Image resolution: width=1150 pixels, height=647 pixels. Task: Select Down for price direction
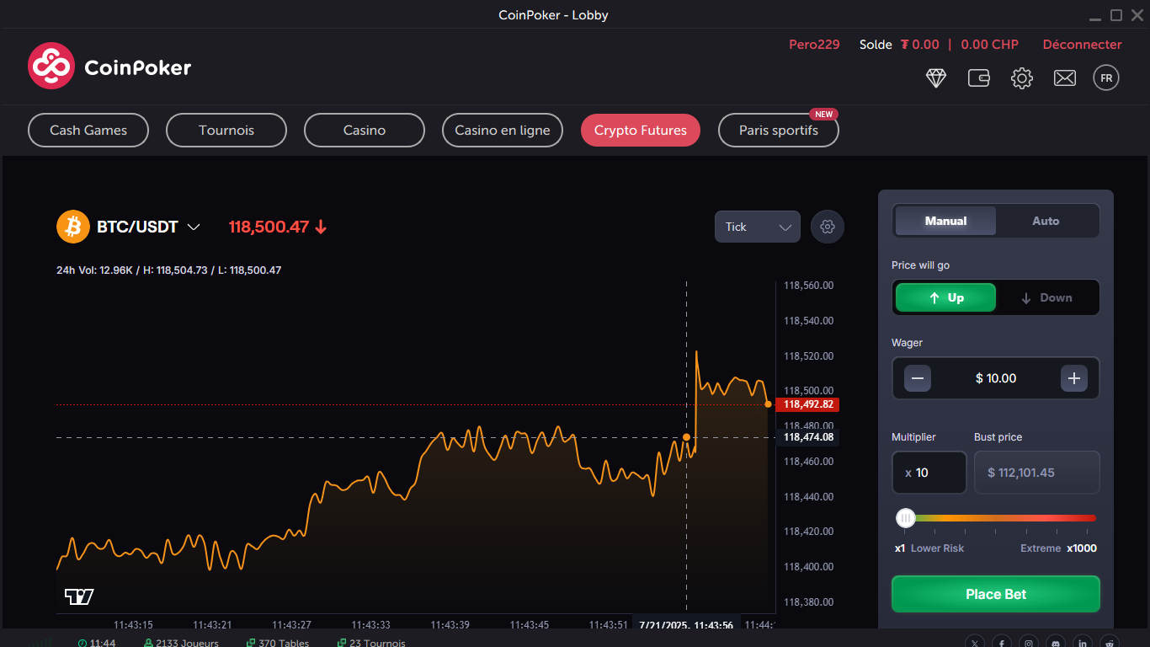coord(1047,297)
